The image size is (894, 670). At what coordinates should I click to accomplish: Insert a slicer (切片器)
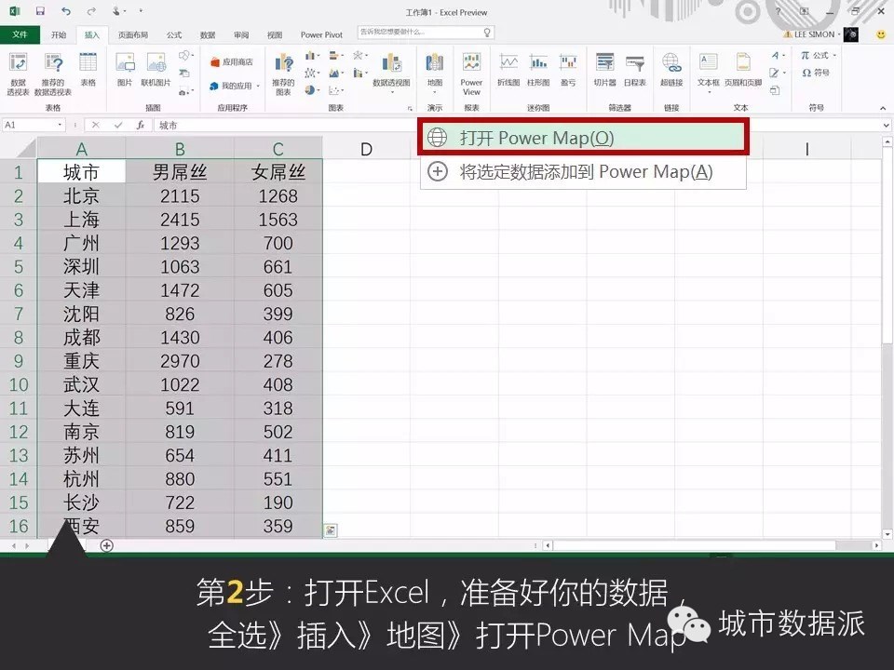604,70
